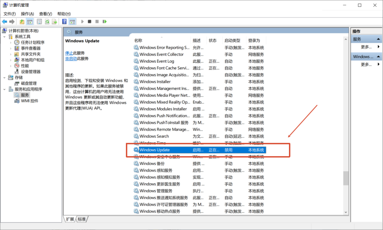Screen dimensions: 383x230
Task: Select the Windows Installer service row
Action: pos(200,82)
